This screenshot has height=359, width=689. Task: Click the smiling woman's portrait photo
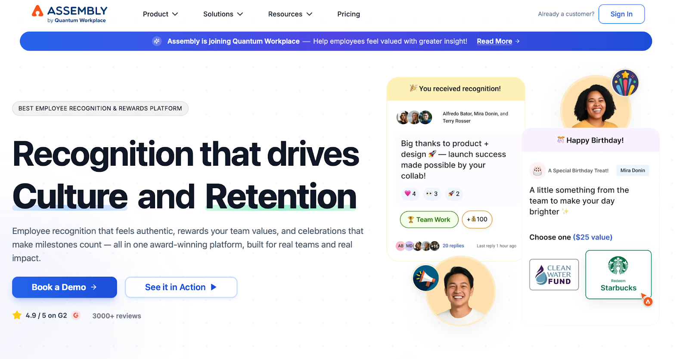596,103
